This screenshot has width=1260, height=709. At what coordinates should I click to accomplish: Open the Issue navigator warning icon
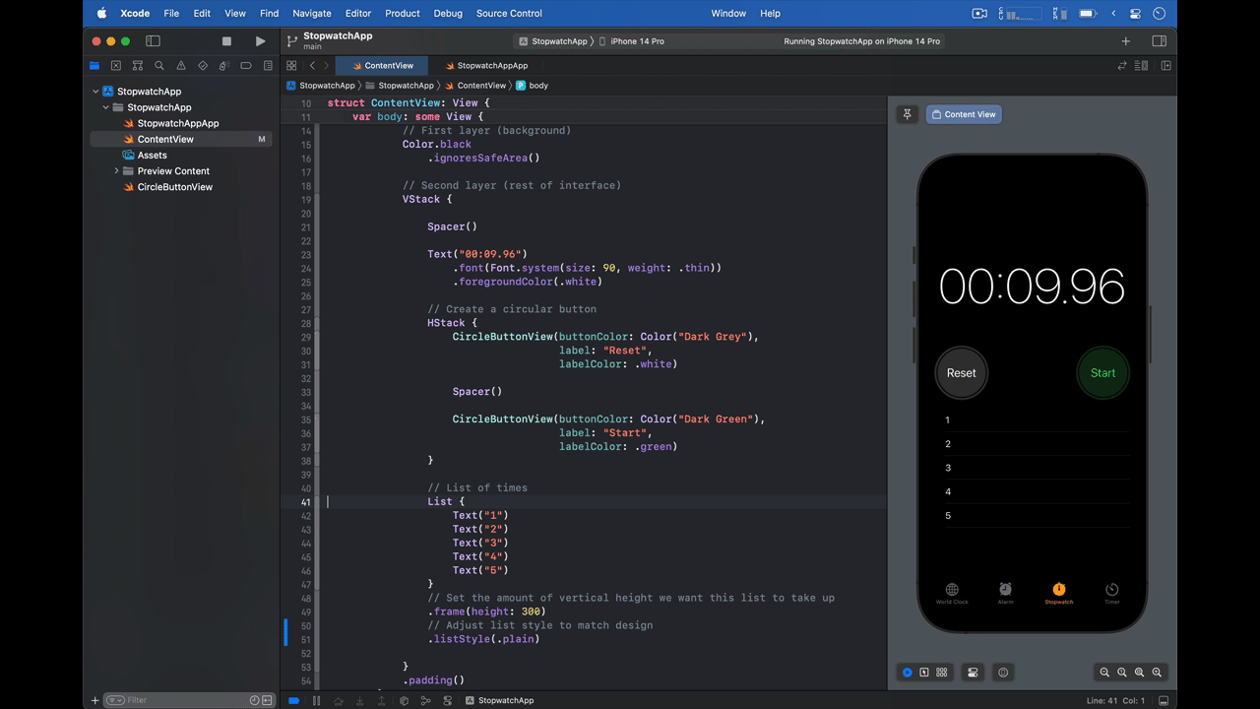point(181,66)
